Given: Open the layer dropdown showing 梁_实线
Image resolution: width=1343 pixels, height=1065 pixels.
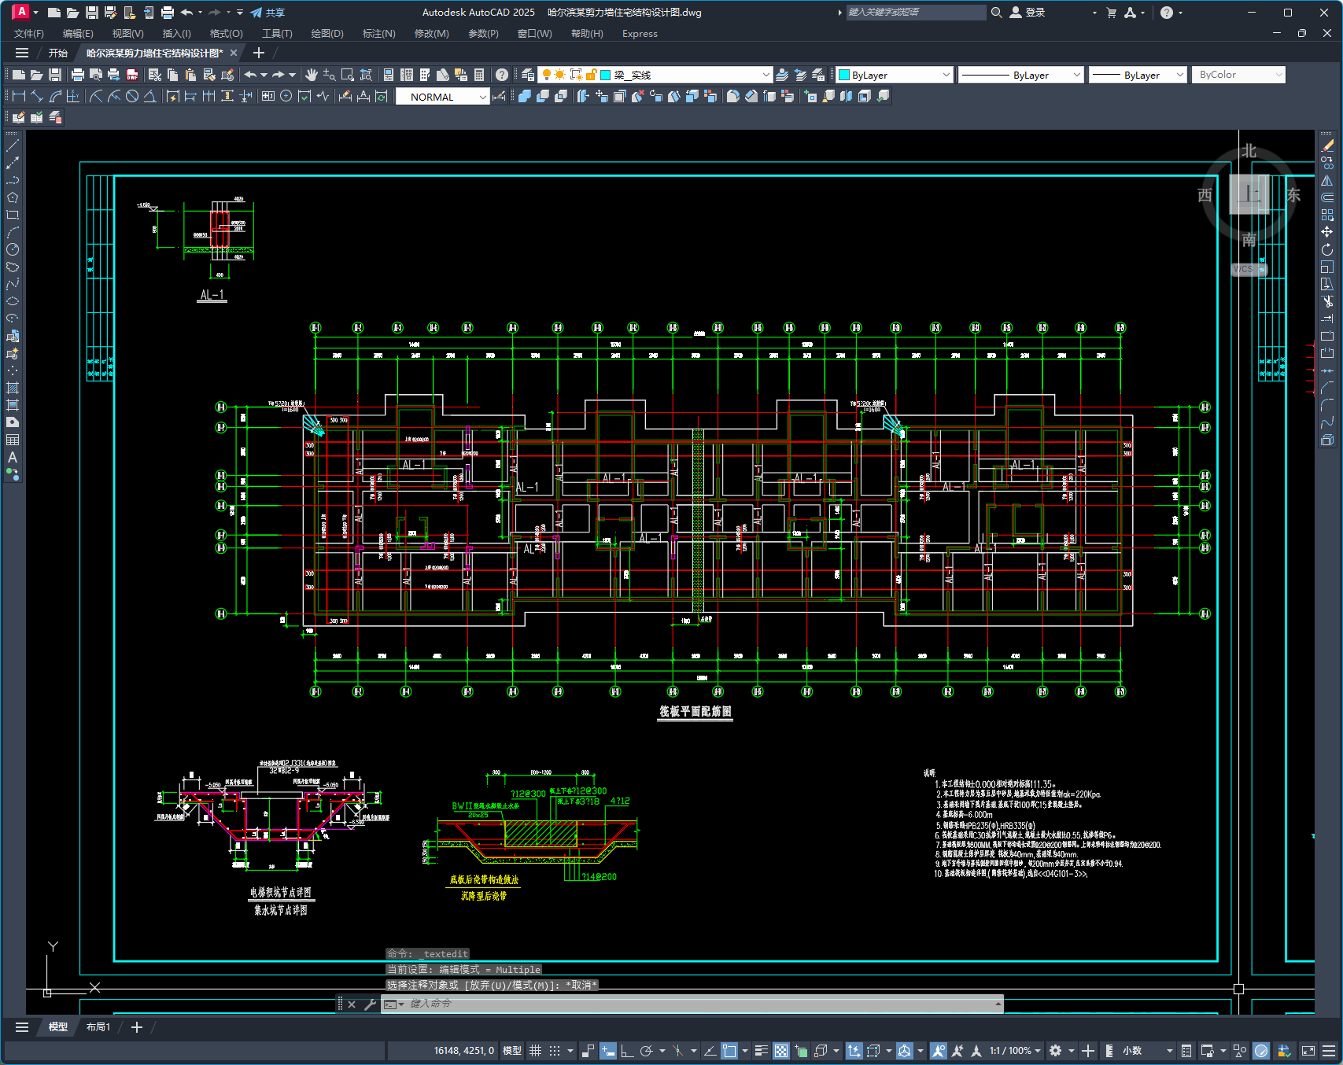Looking at the screenshot, I should point(656,75).
